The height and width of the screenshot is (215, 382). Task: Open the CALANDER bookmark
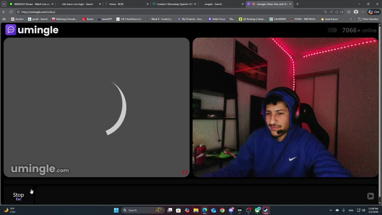click(278, 19)
